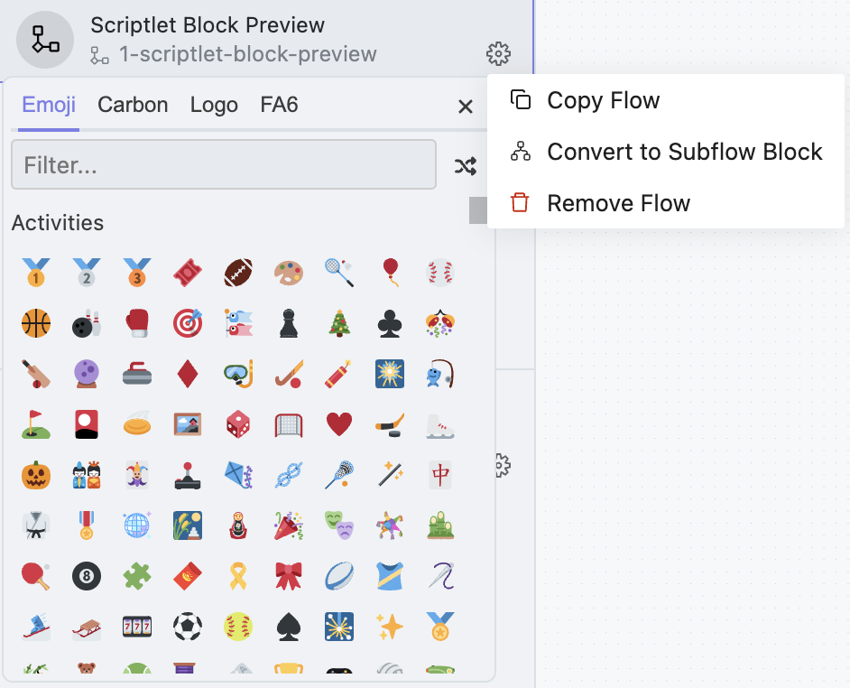The height and width of the screenshot is (688, 850).
Task: Open the Logo icons tab
Action: coord(214,105)
